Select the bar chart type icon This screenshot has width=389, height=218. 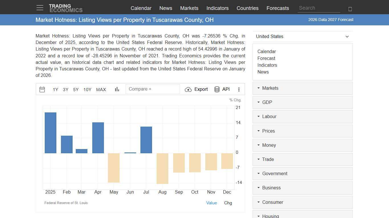pyautogui.click(x=117, y=89)
